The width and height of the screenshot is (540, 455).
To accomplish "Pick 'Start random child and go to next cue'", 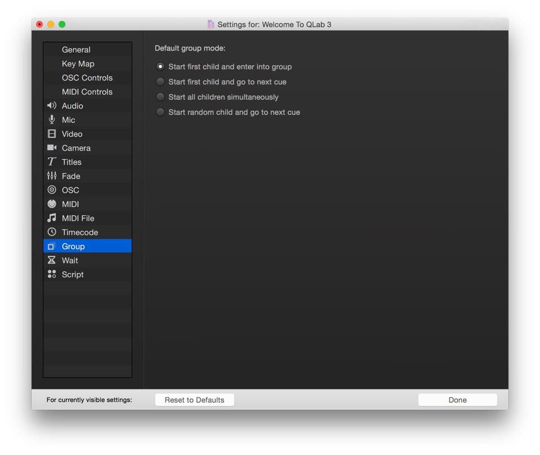I will [160, 112].
